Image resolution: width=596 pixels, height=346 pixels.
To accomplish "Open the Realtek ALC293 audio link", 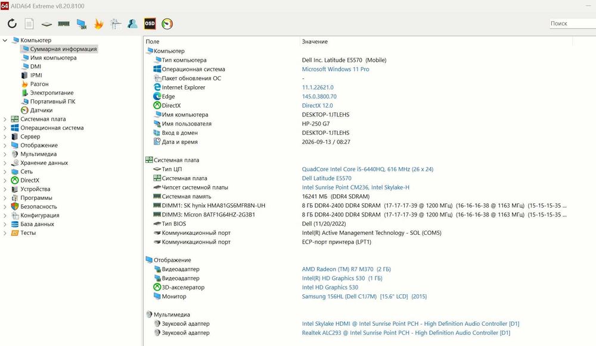I will [406, 333].
